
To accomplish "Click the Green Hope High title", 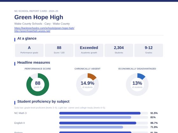I will (39, 17).
